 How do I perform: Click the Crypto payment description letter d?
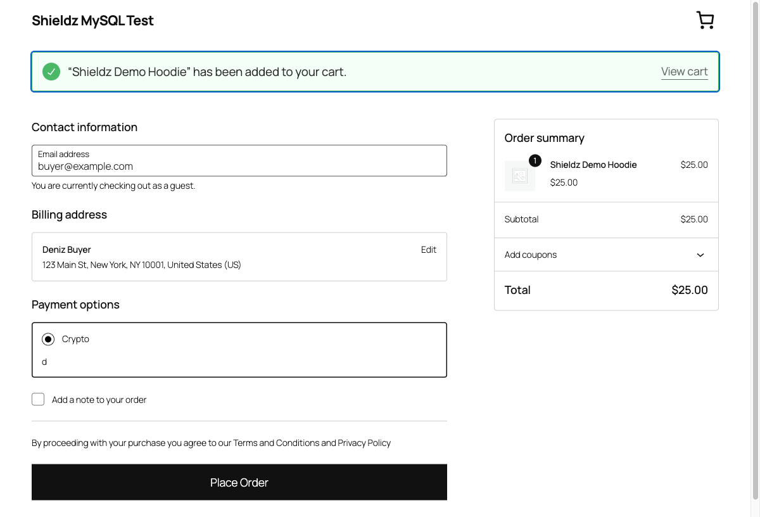(x=44, y=362)
